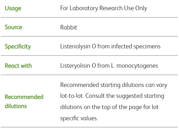Click 'Listeriolysin O from infected specimens' text
This screenshot has width=179, height=128.
[110, 46]
